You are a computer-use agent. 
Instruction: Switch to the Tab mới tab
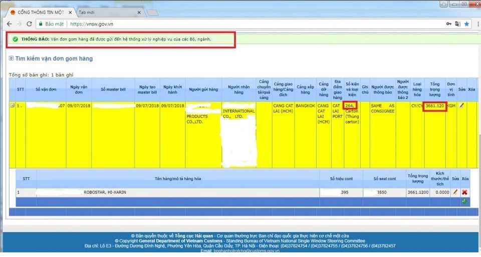click(x=107, y=12)
